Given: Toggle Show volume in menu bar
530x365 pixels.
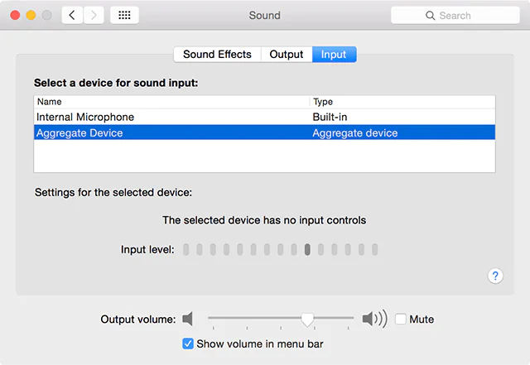Looking at the screenshot, I should pyautogui.click(x=188, y=343).
